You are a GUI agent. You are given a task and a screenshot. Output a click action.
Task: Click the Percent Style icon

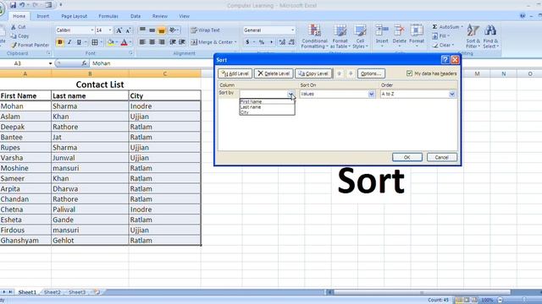tap(262, 42)
